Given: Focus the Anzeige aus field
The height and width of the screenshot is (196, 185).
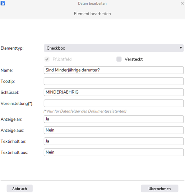Looking at the screenshot, I should [114, 130].
